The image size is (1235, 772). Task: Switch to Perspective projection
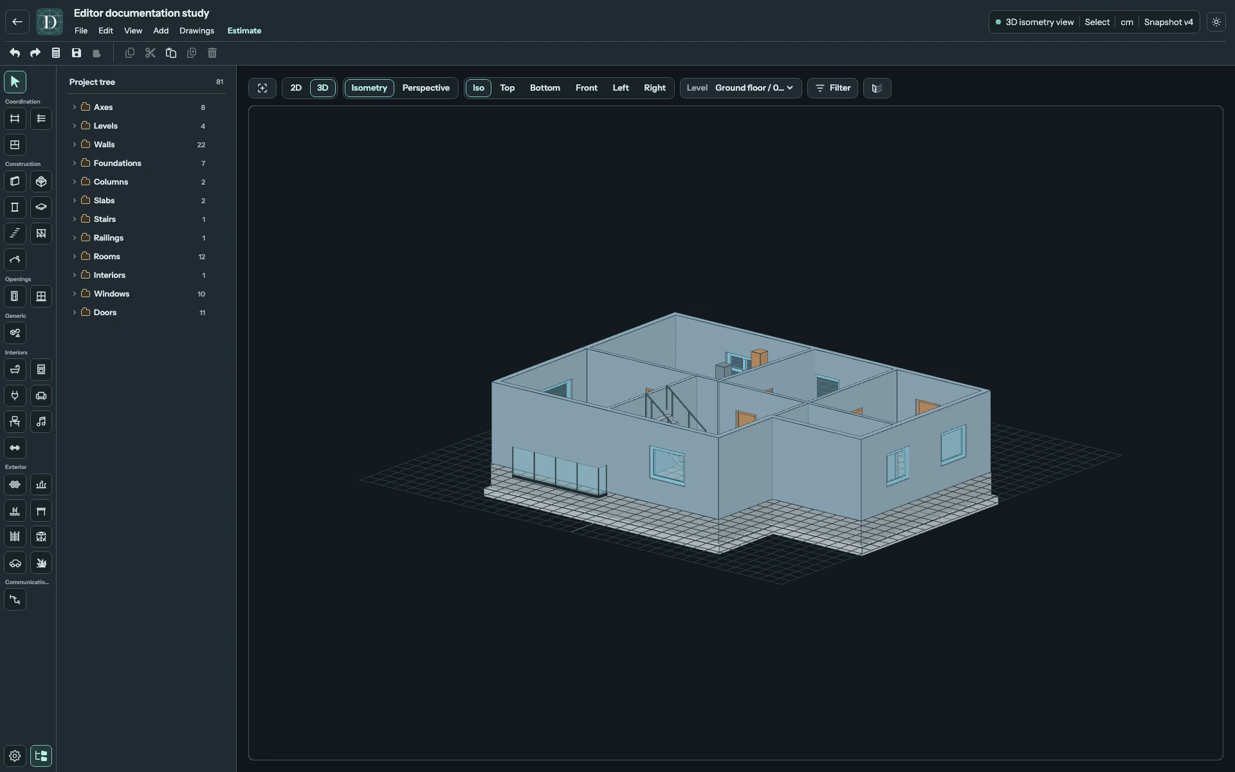point(426,88)
